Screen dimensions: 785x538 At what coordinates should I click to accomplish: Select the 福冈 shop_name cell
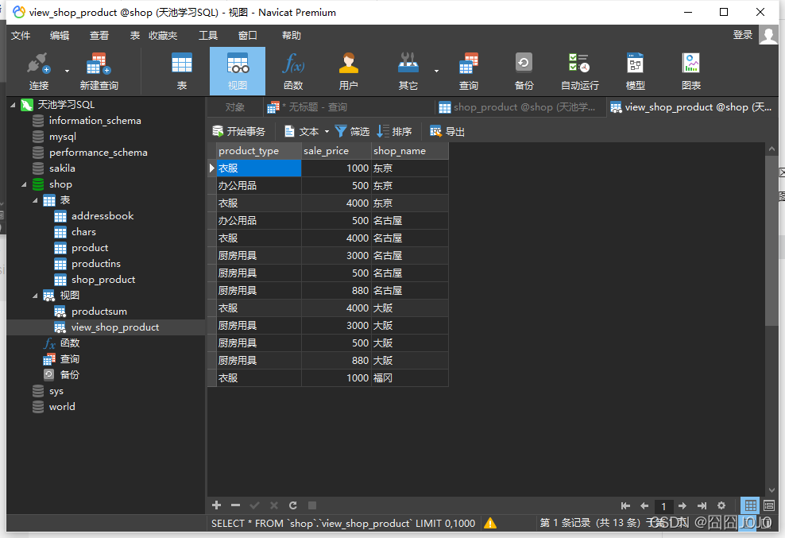pyautogui.click(x=409, y=378)
